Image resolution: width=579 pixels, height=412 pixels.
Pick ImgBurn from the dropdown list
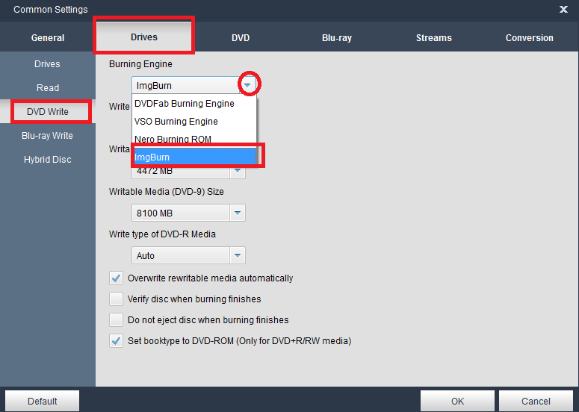click(x=193, y=157)
